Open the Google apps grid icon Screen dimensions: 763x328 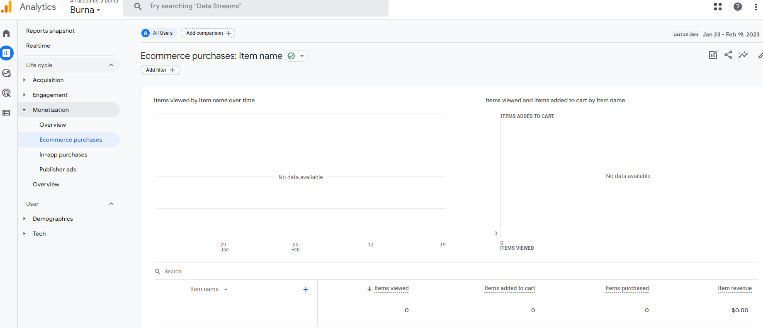tap(718, 7)
